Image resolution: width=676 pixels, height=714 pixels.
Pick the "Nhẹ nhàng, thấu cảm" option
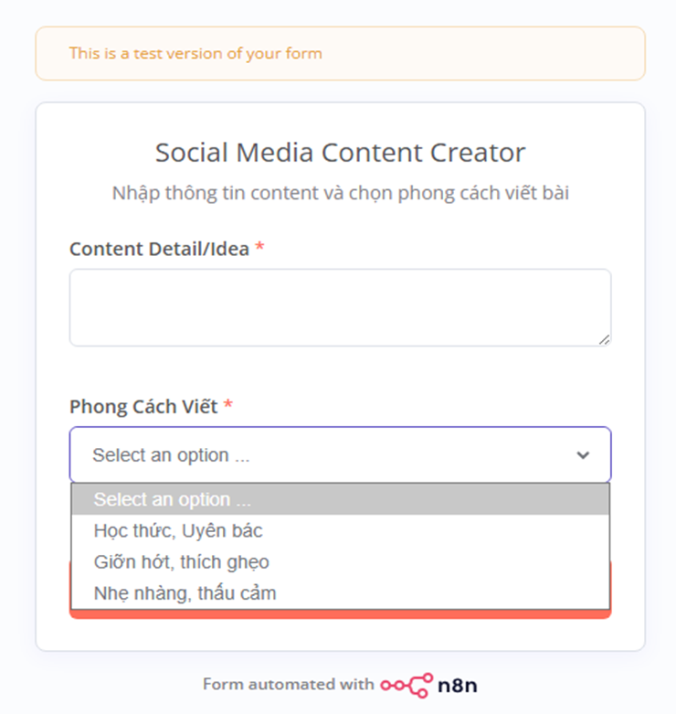185,593
